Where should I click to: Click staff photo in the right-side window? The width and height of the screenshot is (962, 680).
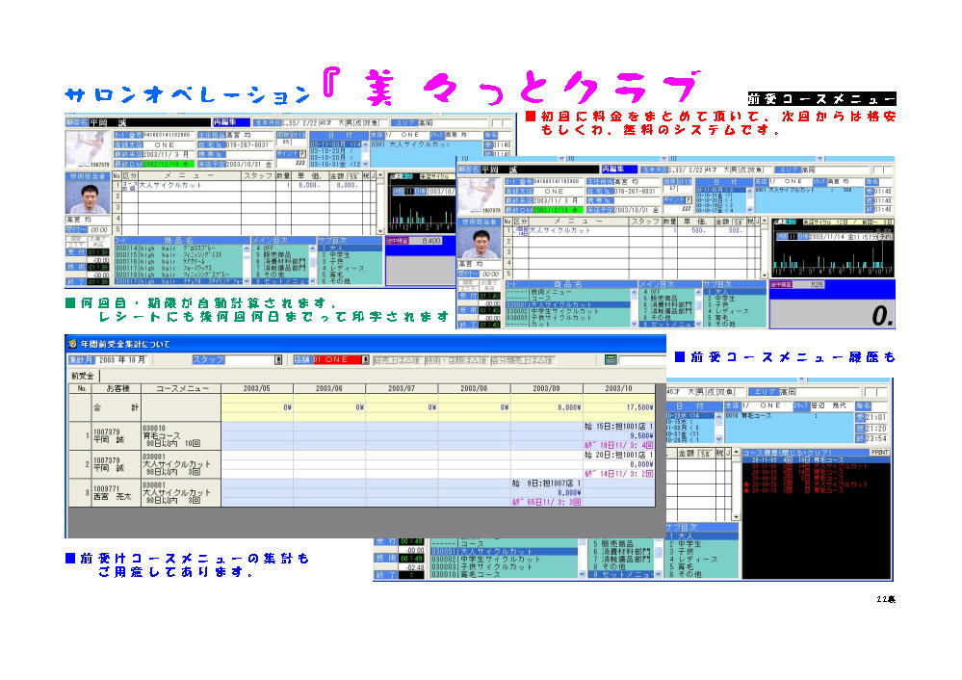480,241
